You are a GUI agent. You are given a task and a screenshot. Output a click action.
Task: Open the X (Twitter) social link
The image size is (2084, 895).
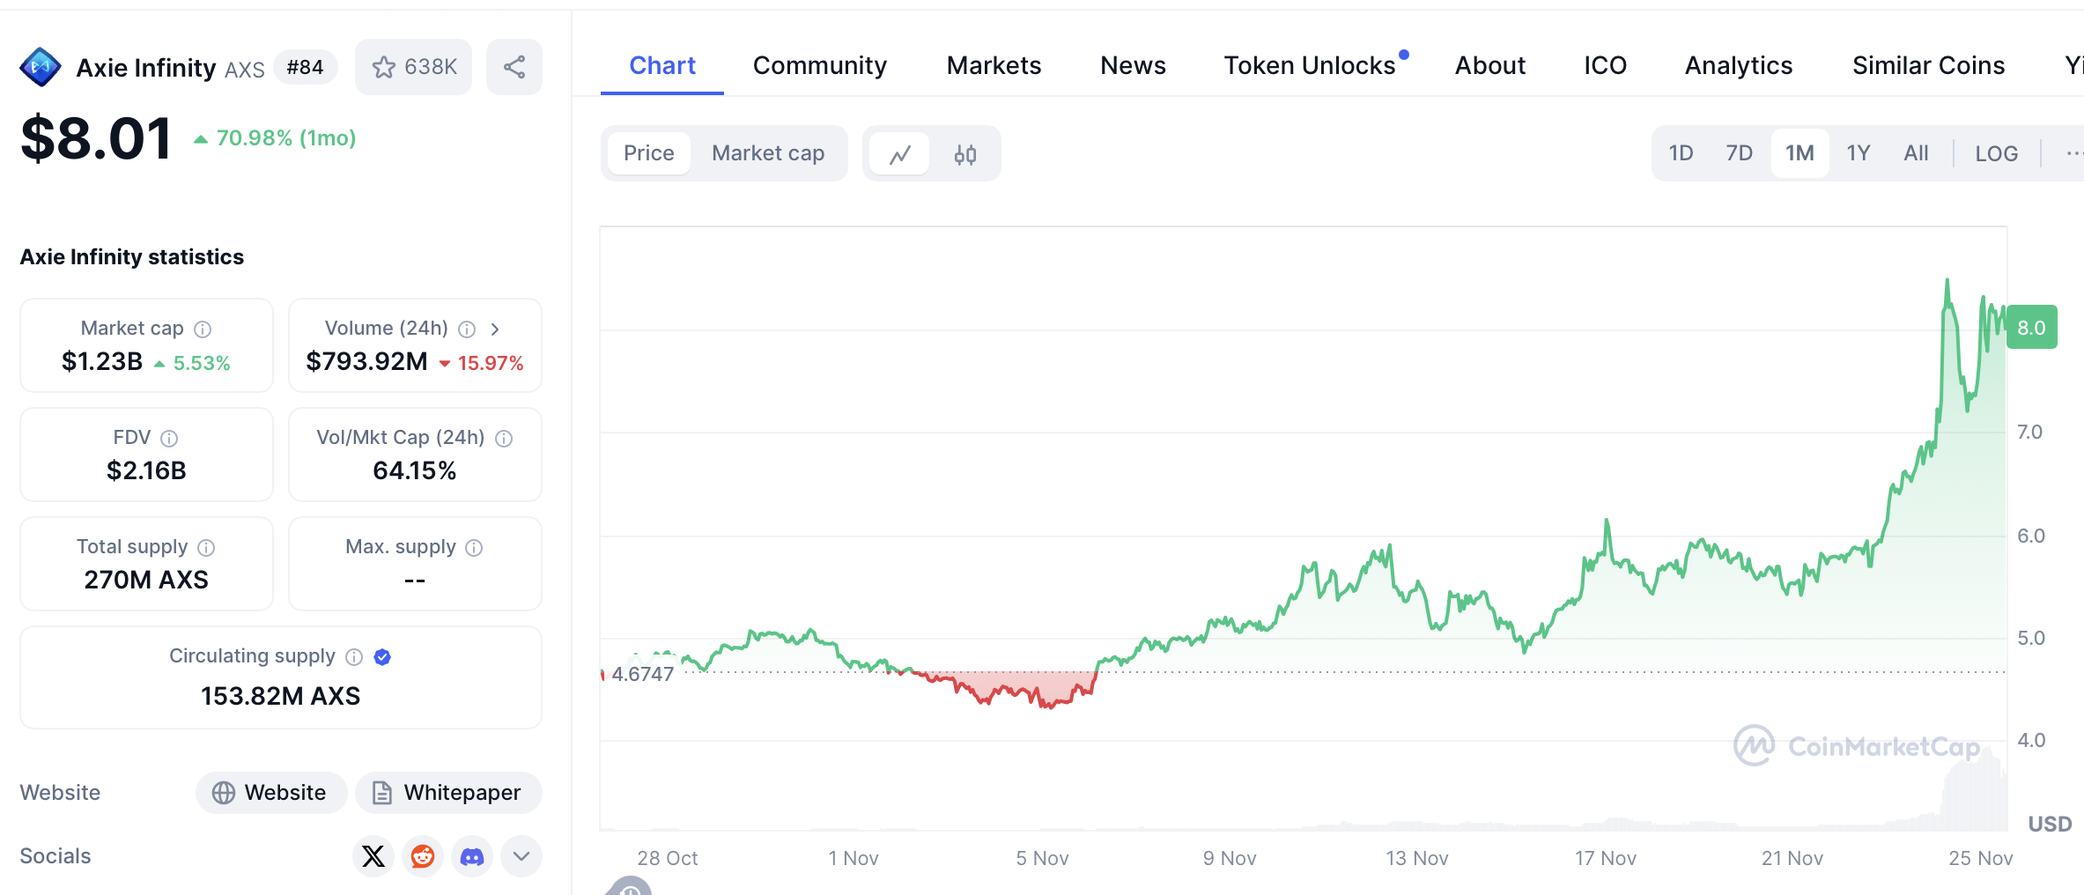pyautogui.click(x=373, y=856)
